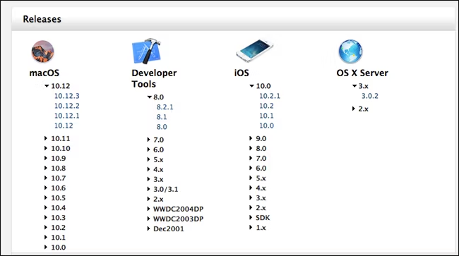Screen dimensions: 459x256
Task: Expand the macOS 10.10 group
Action: [x=46, y=148]
